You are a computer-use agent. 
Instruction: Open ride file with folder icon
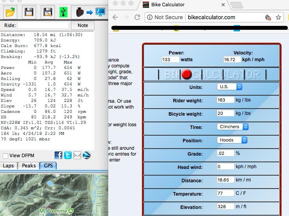[10, 12]
